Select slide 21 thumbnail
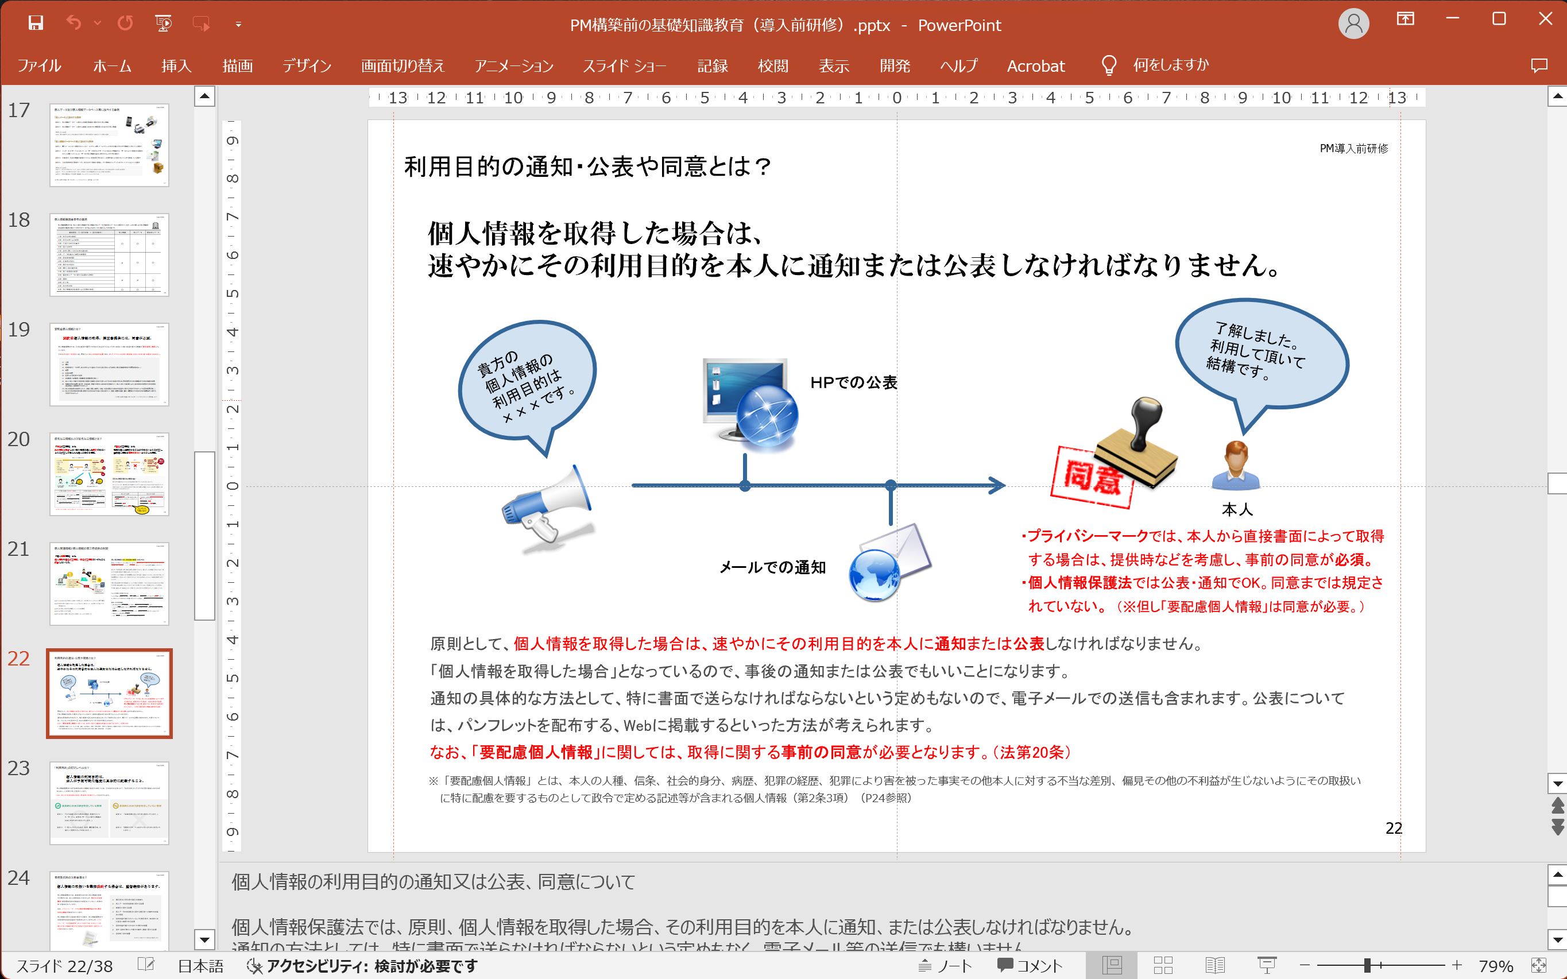The width and height of the screenshot is (1567, 979). tap(110, 584)
